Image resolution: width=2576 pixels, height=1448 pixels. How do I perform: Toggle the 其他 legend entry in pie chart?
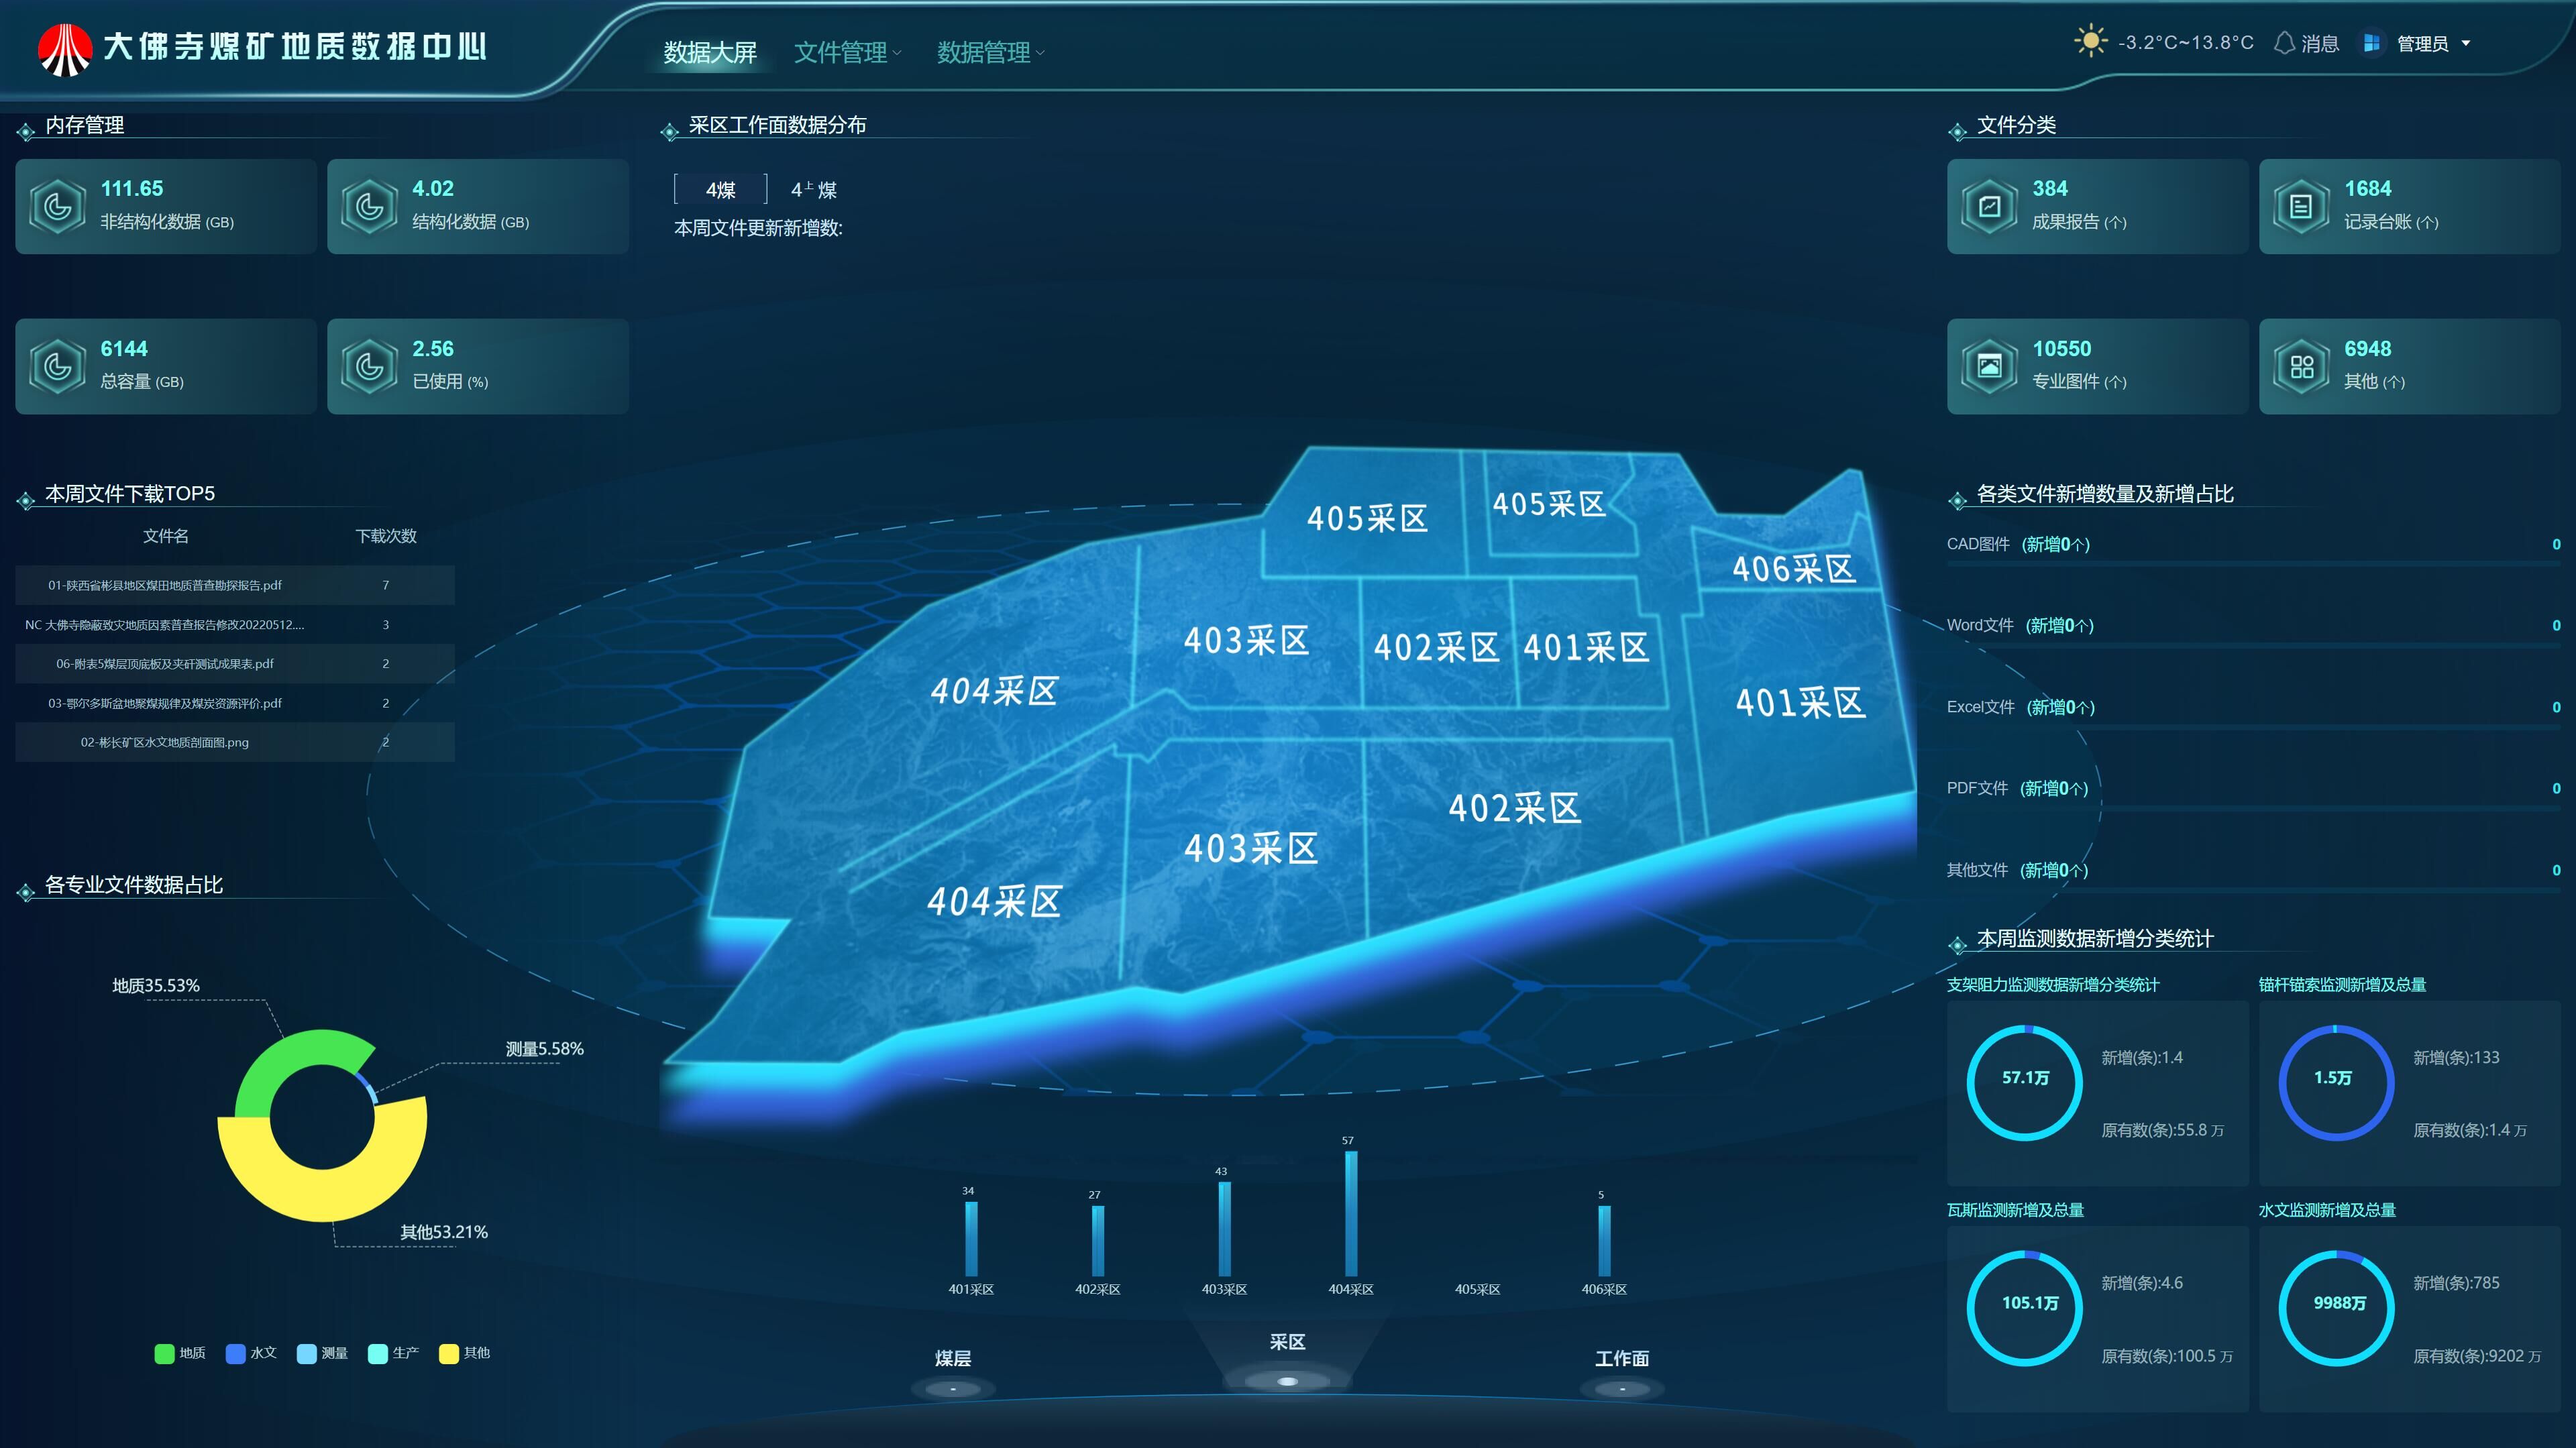[x=465, y=1353]
